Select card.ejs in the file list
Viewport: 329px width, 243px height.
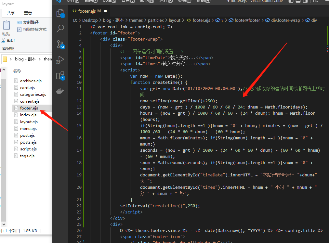[27, 88]
